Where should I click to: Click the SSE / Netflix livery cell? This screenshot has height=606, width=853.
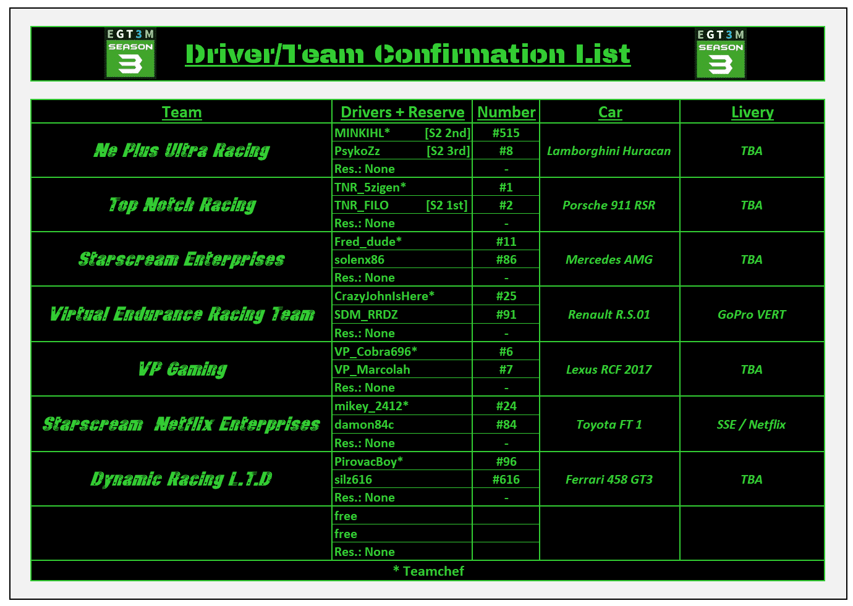752,424
